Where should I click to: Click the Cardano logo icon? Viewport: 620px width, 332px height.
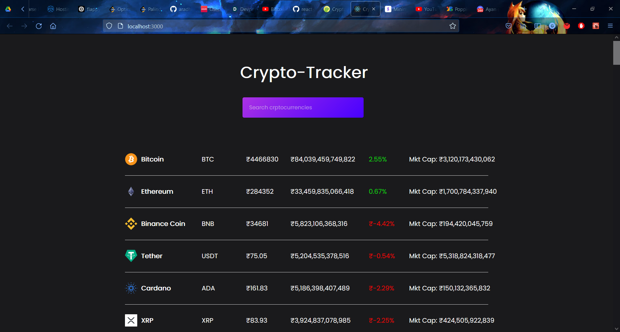[131, 288]
